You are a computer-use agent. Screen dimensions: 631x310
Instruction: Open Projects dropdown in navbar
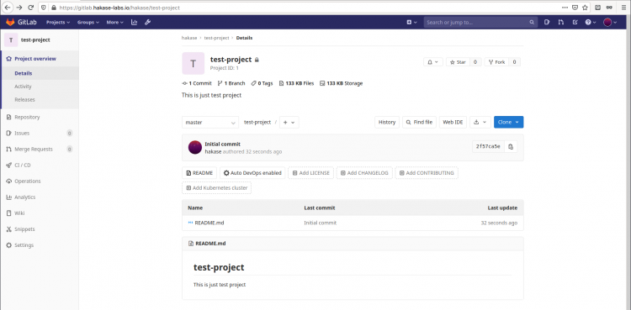[x=58, y=23]
